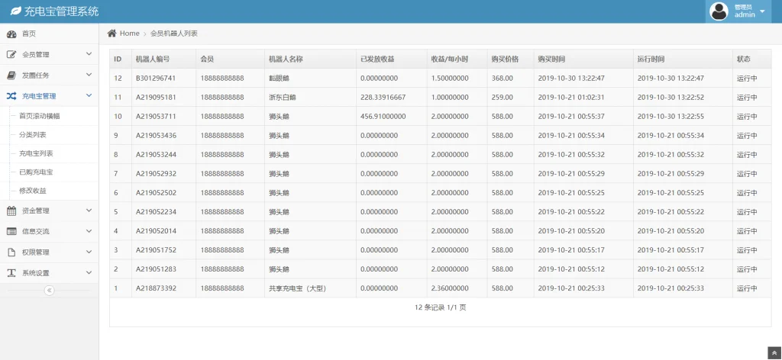Click 运行中 status in row B301296741
The image size is (782, 360).
pyautogui.click(x=747, y=78)
